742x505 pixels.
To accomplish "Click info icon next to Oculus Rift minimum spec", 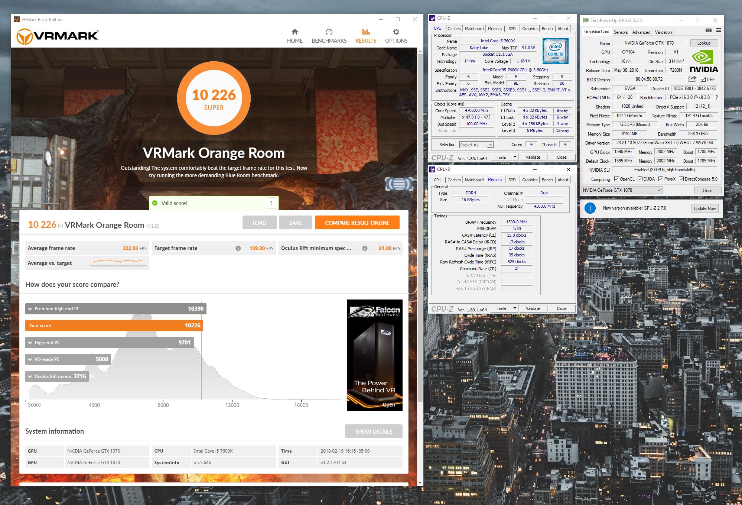I will click(x=365, y=248).
